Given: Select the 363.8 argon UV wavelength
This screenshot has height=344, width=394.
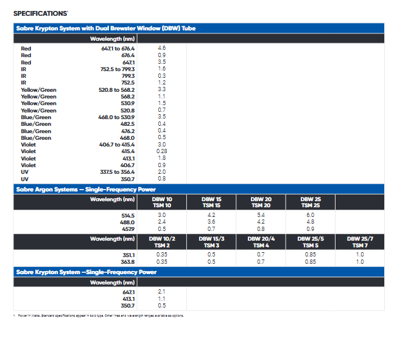Looking at the screenshot, I should [128, 262].
